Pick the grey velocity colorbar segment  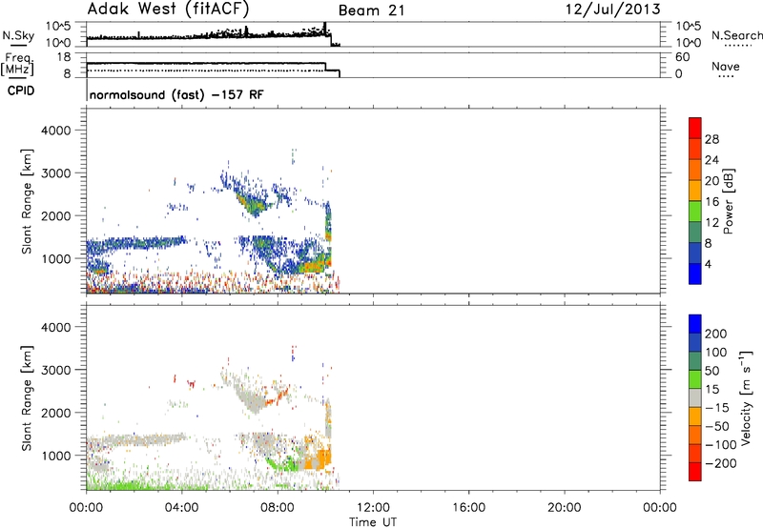tap(695, 397)
